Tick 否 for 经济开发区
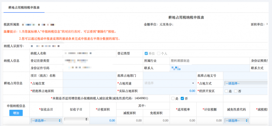Image resolution: width=272 pixels, height=126 pixels. 236,91
